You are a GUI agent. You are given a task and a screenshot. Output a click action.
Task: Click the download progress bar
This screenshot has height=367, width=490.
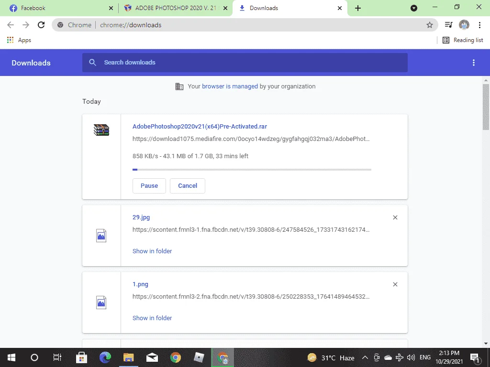(252, 170)
